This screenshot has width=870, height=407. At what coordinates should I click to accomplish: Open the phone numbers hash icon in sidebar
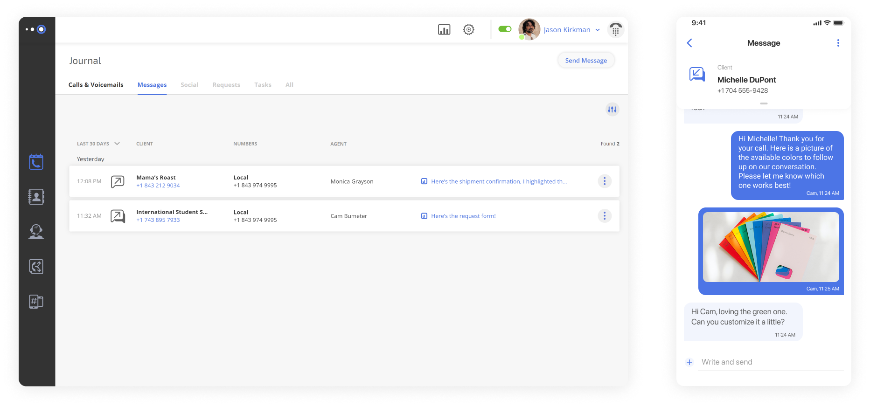36,302
